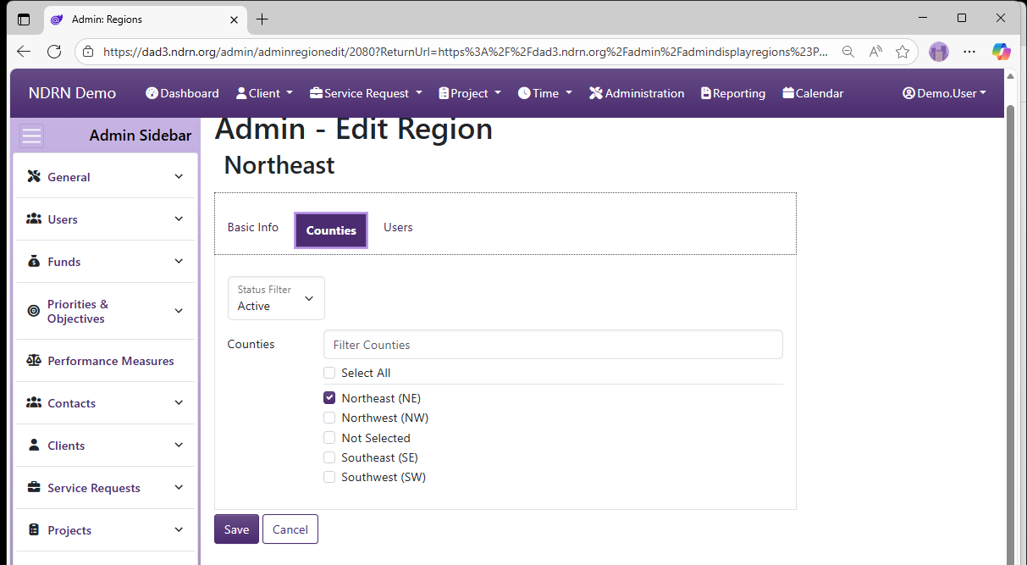Screen dimensions: 1027x565
Task: Click the Clients person icon in sidebar
Action: (x=34, y=446)
